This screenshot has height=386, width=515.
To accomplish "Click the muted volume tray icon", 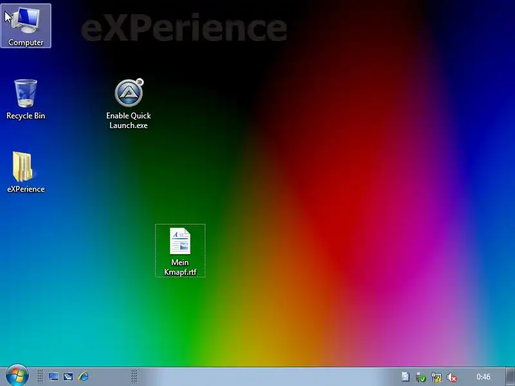I will 452,377.
